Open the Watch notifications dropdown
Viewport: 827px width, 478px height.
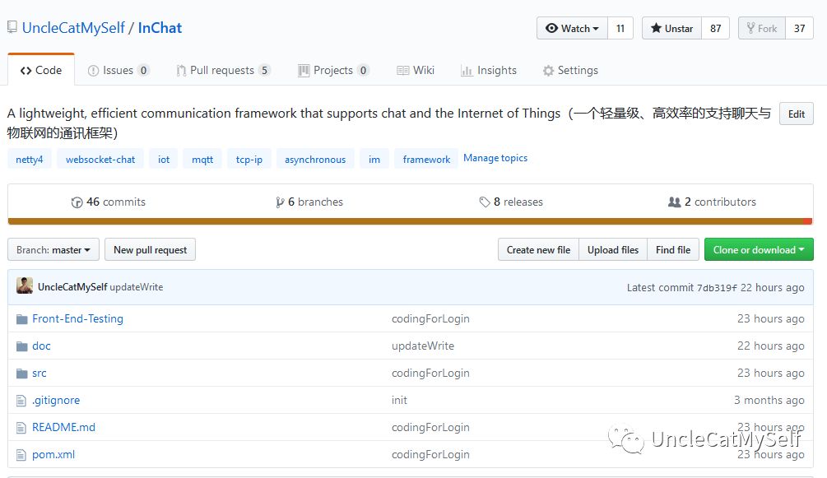[x=572, y=29]
